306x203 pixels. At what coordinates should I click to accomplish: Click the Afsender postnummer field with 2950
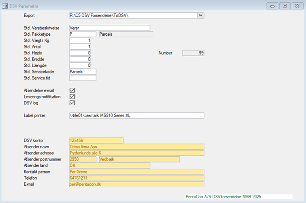coord(82,159)
